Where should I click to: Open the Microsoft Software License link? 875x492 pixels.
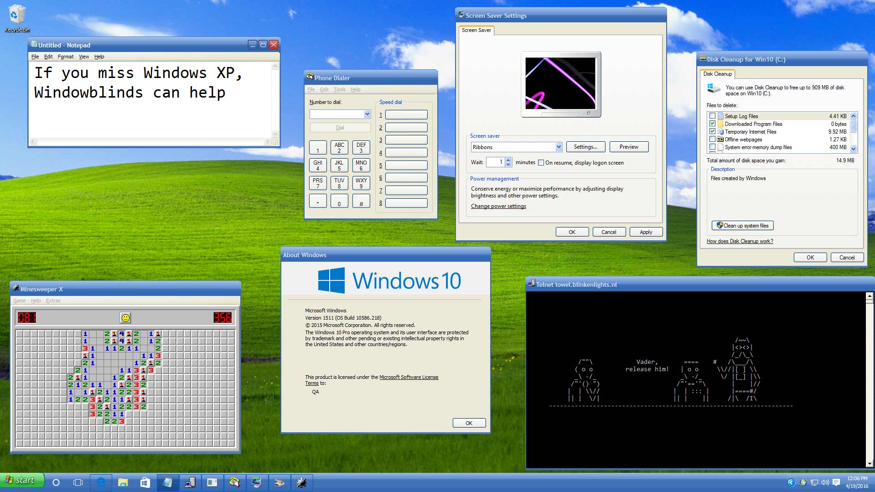[x=409, y=377]
